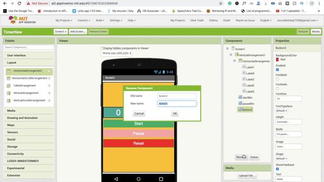Image resolution: width=324 pixels, height=182 pixels.
Task: Open the Settings menu
Action: pos(116,20)
